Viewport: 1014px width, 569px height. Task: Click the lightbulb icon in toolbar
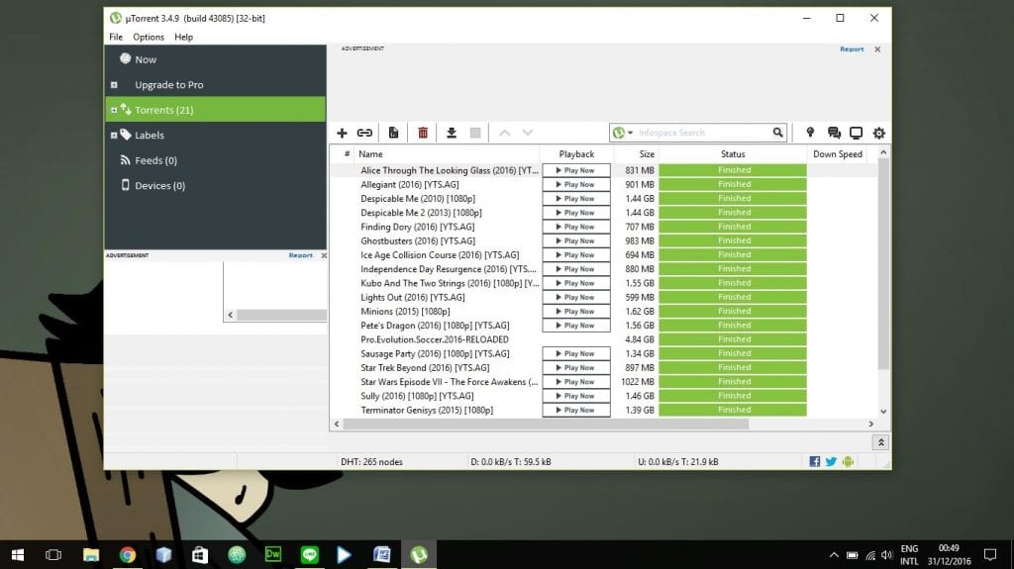pyautogui.click(x=810, y=133)
